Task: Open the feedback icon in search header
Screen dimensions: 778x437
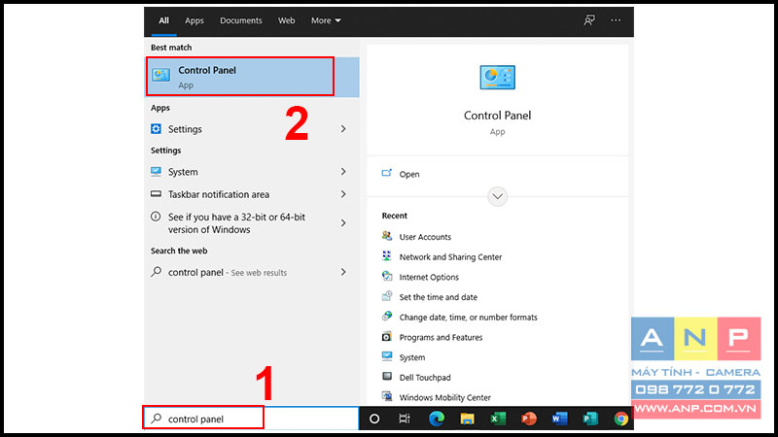Action: 589,20
